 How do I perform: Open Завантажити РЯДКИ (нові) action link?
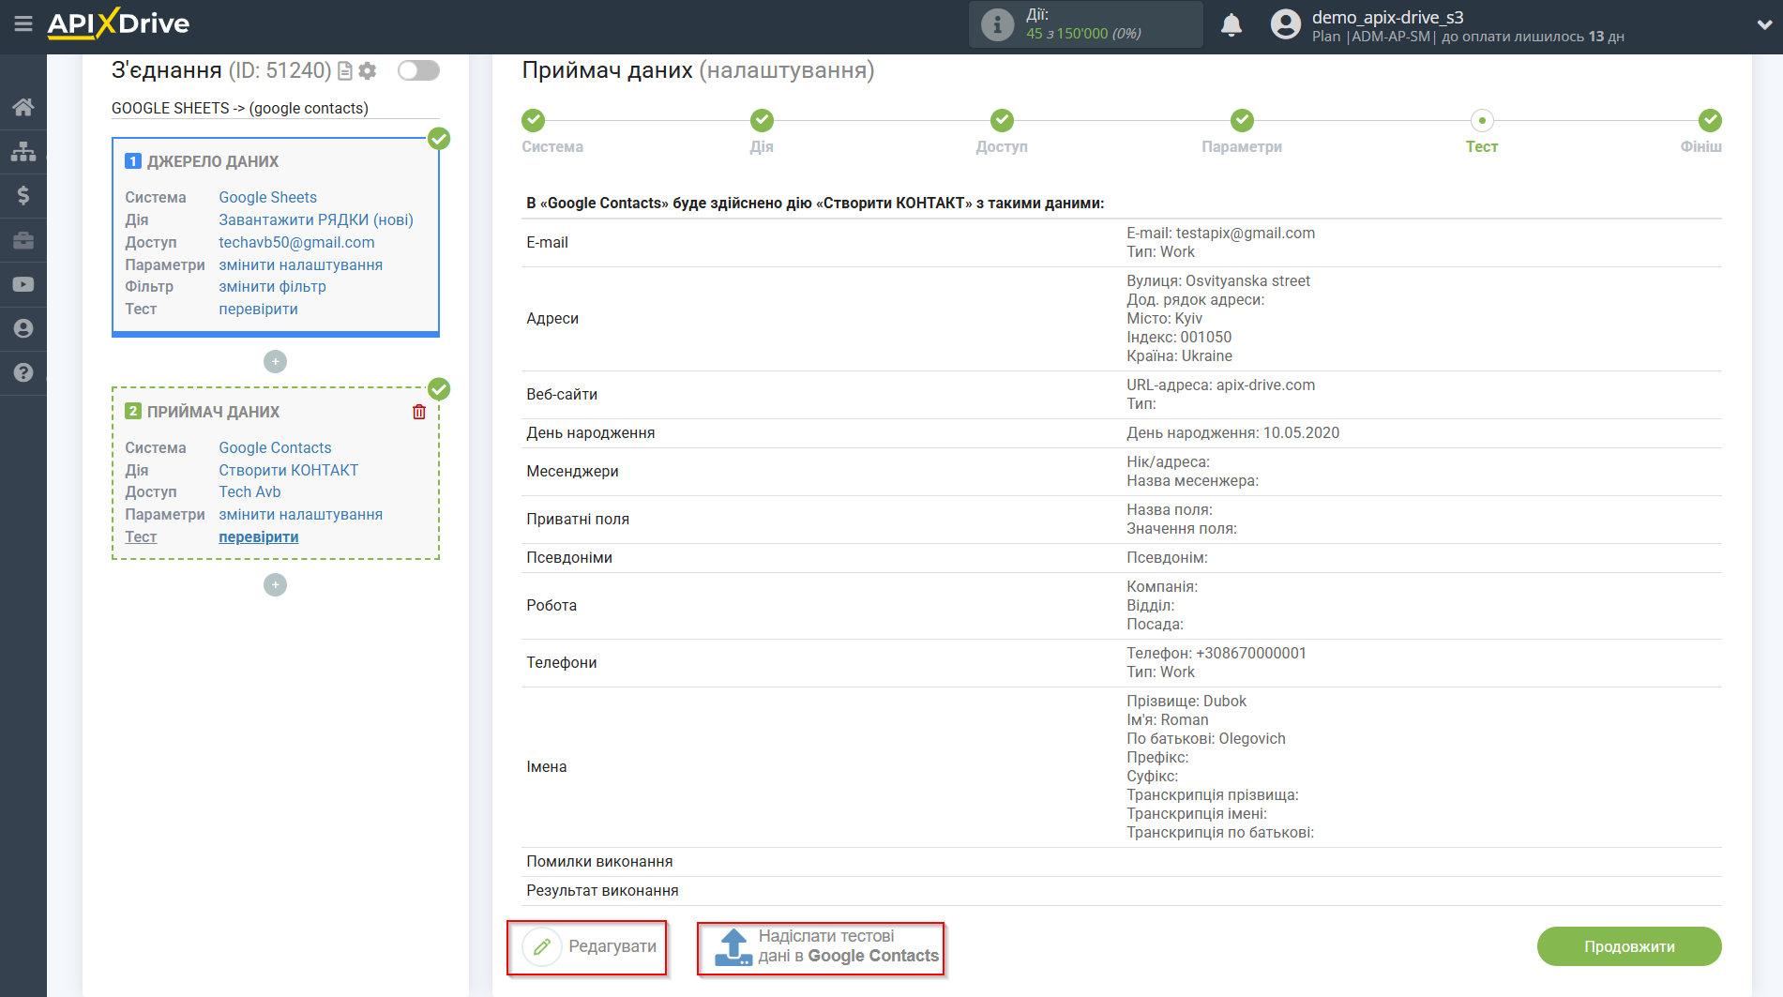[x=316, y=219]
